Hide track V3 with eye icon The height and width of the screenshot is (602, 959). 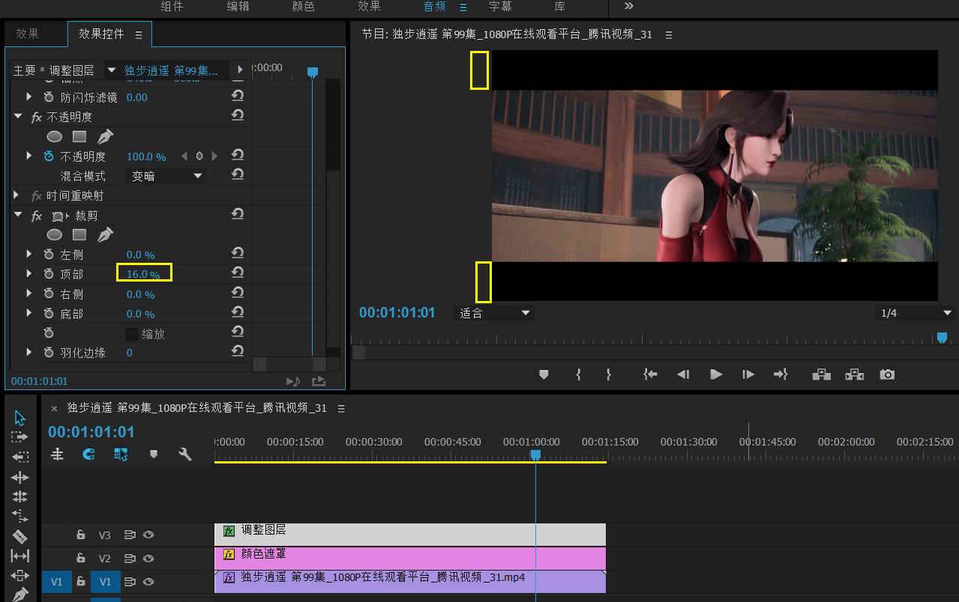(148, 535)
